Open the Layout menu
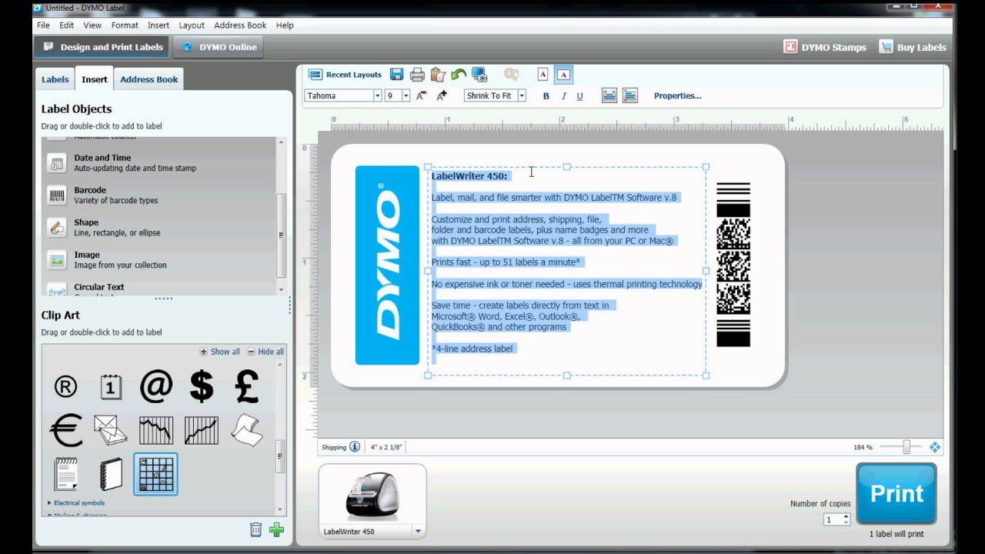985x554 pixels. click(x=192, y=25)
